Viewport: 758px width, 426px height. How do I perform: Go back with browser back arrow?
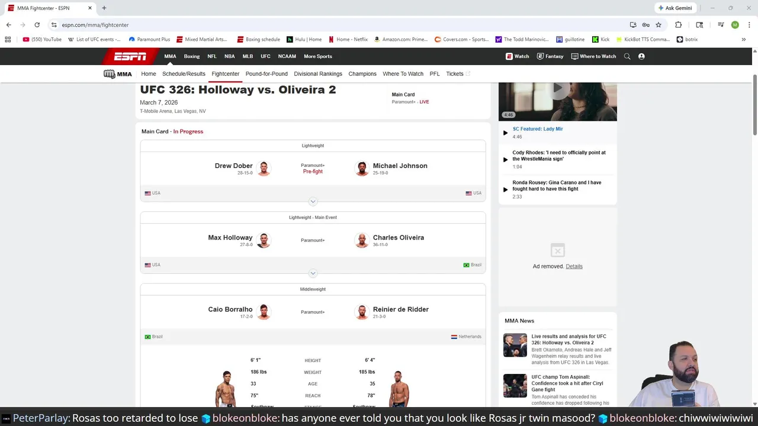click(8, 25)
